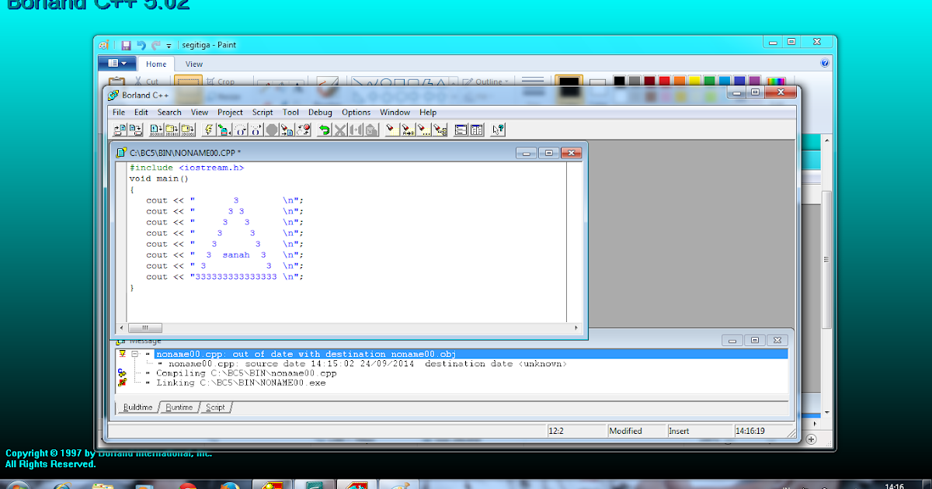Viewport: 932px width, 489px height.
Task: Click the first of three file-window toolbar icons
Action: point(156,130)
